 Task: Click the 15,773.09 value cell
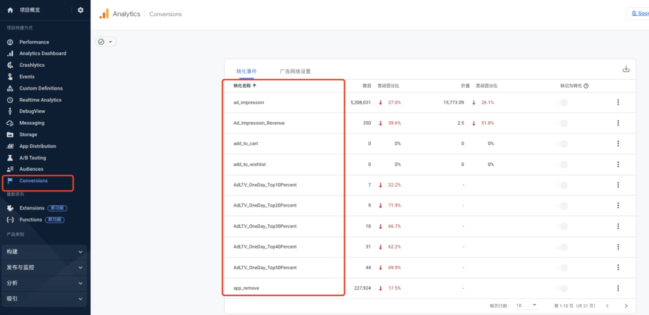coord(454,103)
